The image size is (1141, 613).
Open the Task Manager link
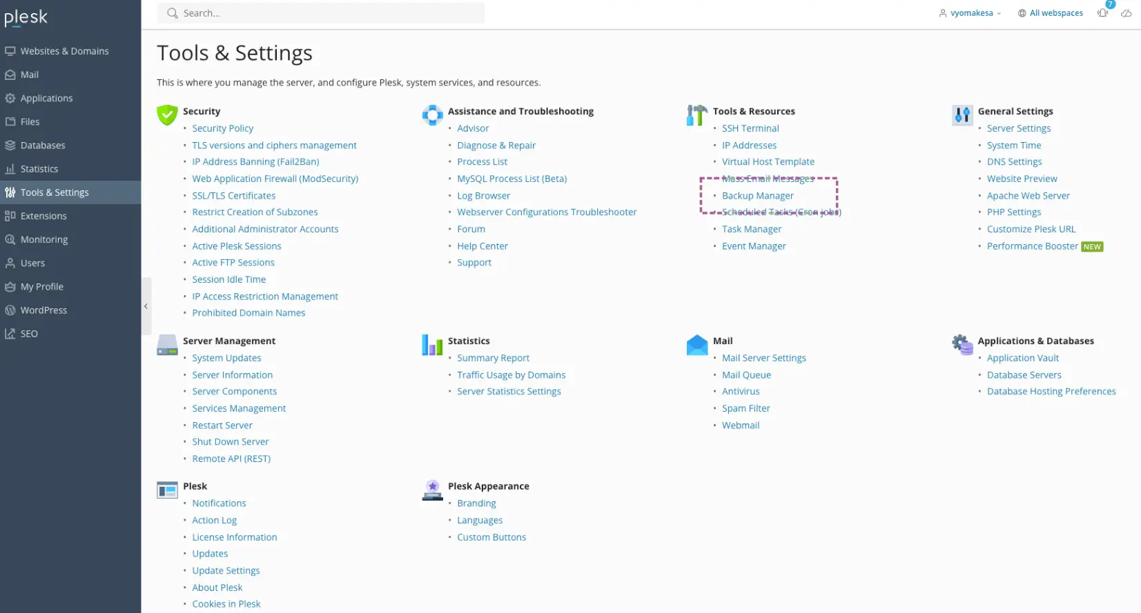point(752,229)
